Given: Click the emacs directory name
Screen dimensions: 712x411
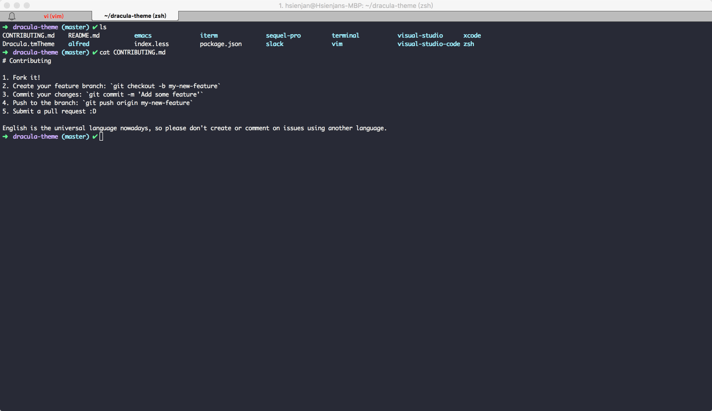Looking at the screenshot, I should [143, 36].
